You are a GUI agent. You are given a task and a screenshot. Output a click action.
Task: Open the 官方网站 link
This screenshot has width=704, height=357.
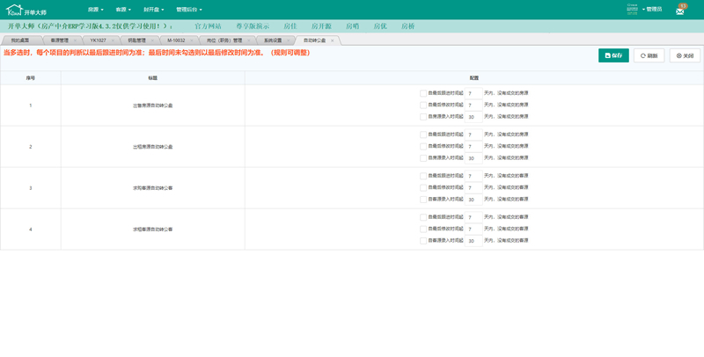tap(208, 26)
